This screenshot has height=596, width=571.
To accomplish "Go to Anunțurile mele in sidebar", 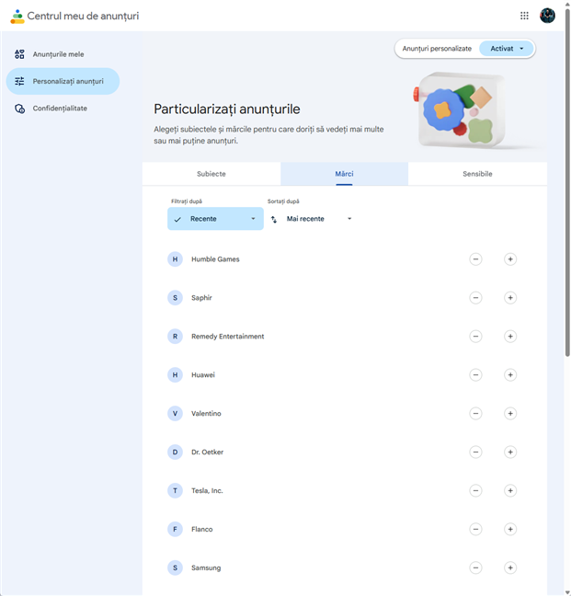I will coord(58,54).
